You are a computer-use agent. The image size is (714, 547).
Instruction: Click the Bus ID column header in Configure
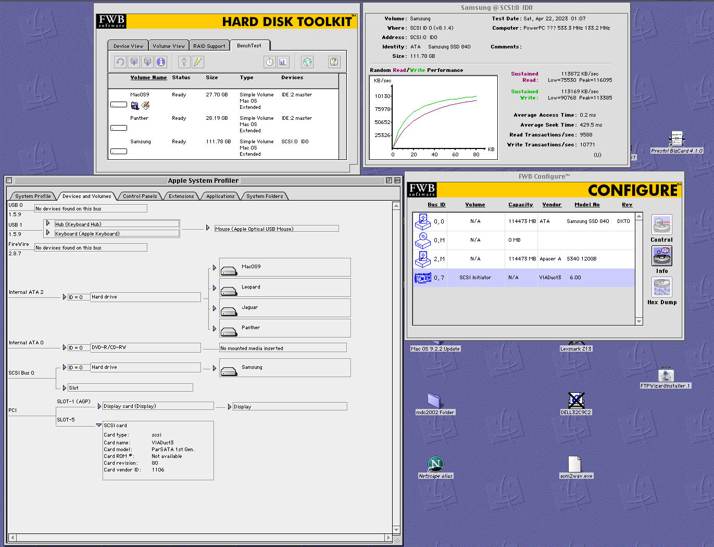coord(436,205)
